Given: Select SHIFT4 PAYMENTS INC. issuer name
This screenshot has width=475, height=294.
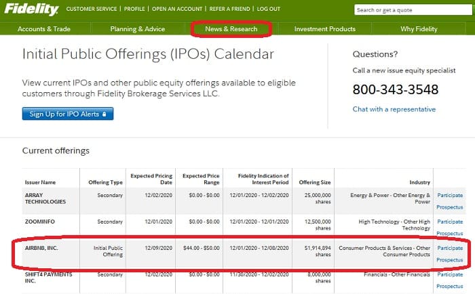Looking at the screenshot, I should 48,278.
